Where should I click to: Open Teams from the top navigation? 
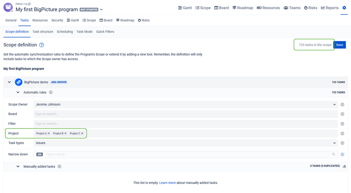click(292, 8)
